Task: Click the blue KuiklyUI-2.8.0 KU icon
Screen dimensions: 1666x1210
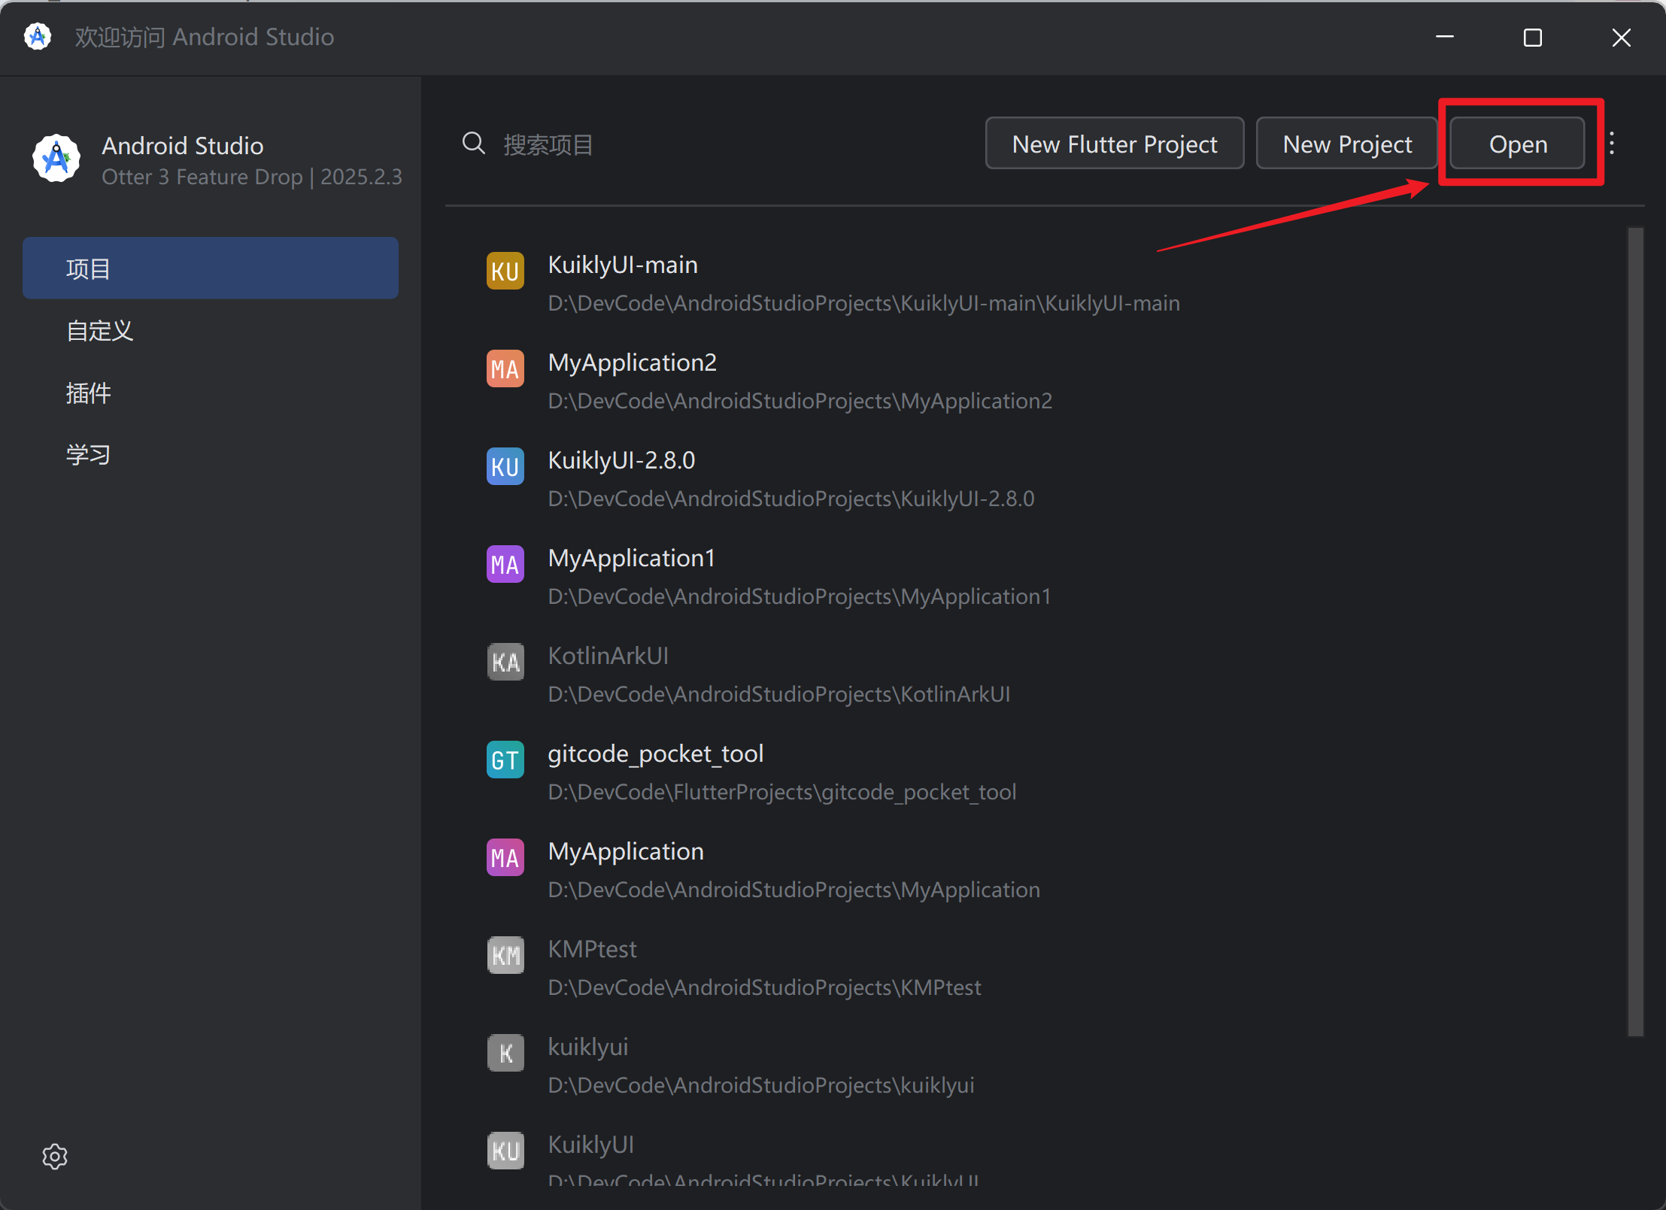Action: coord(505,466)
